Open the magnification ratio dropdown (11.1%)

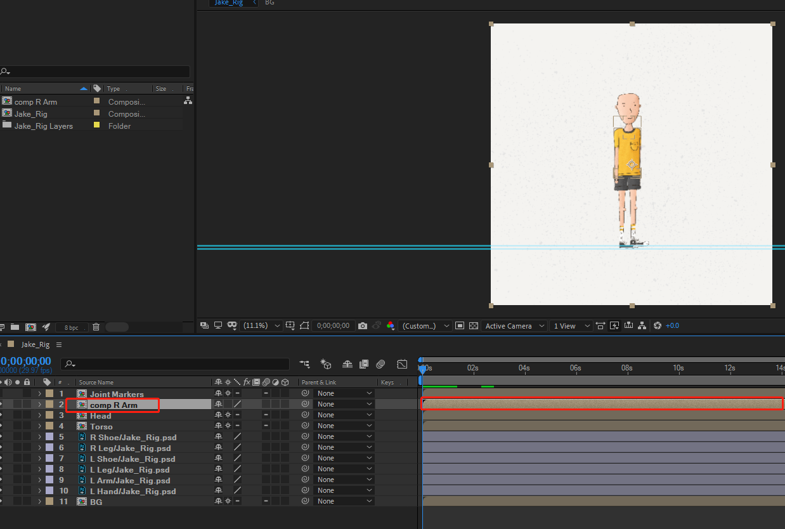coord(261,325)
